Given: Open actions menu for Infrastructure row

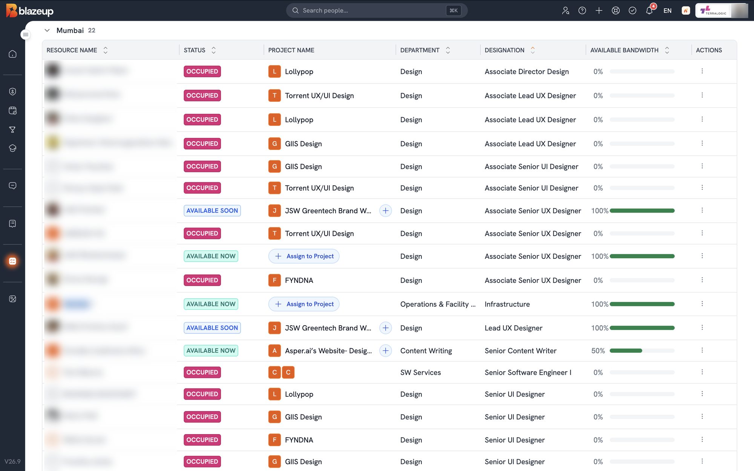Looking at the screenshot, I should 702,304.
